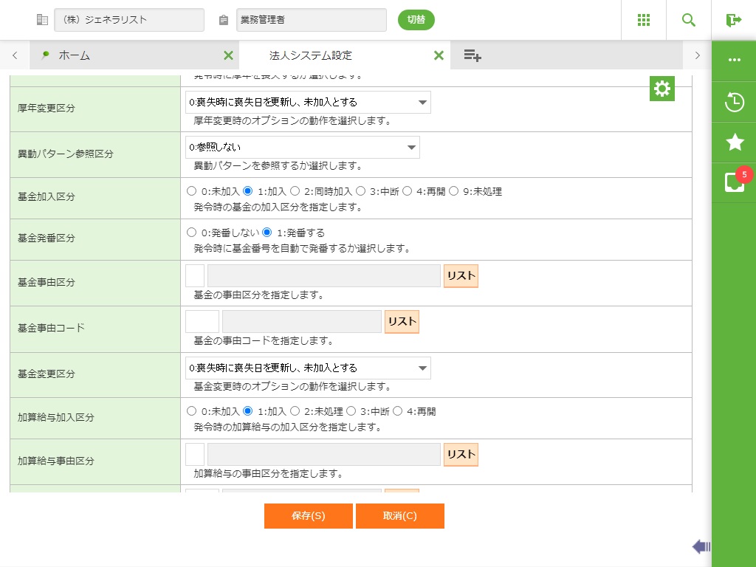The image size is (756, 567).
Task: Open the 異動パターン参照区分 dropdown
Action: 302,148
